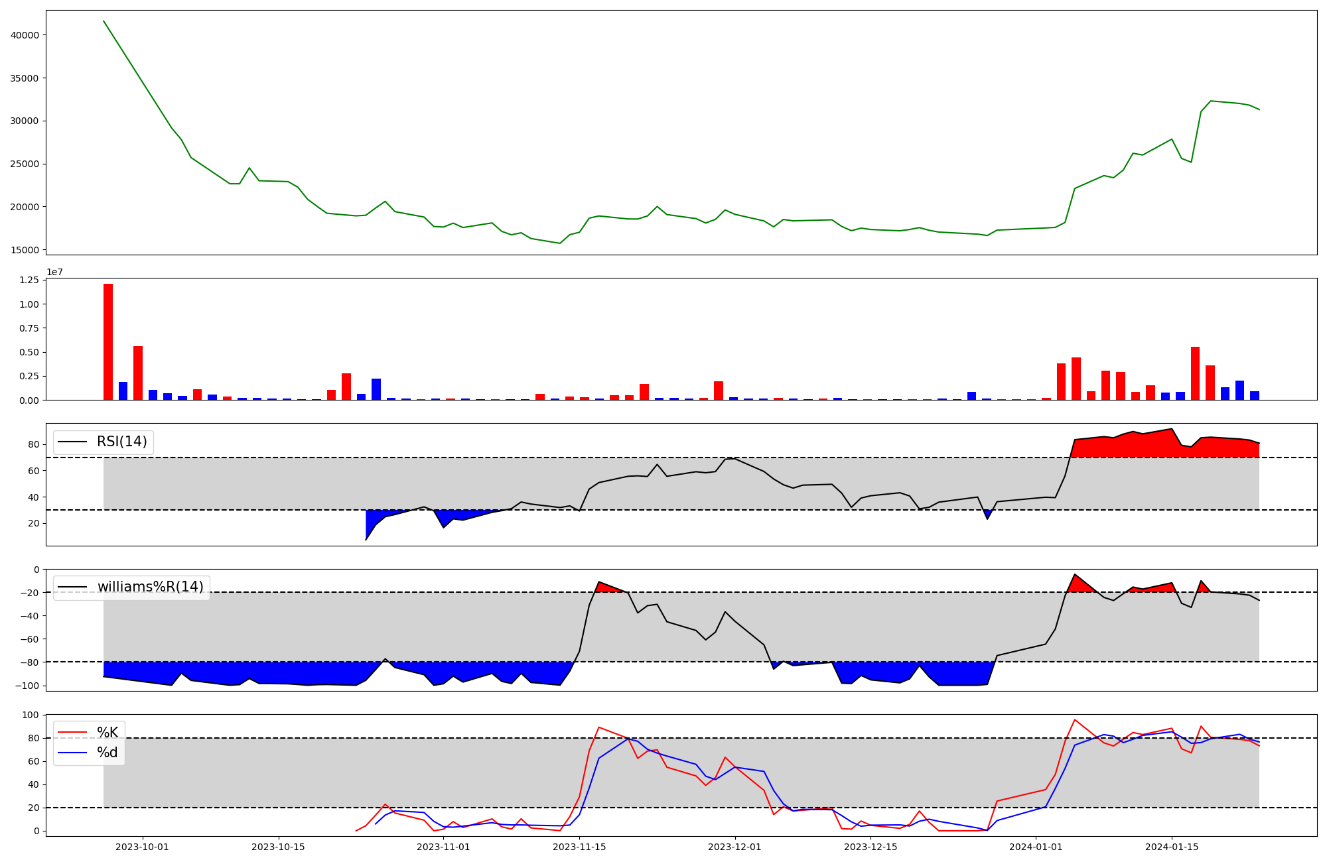Screen dimensions: 1327x862
Task: Click the 1.25 volume axis tick label
Action: (x=29, y=280)
